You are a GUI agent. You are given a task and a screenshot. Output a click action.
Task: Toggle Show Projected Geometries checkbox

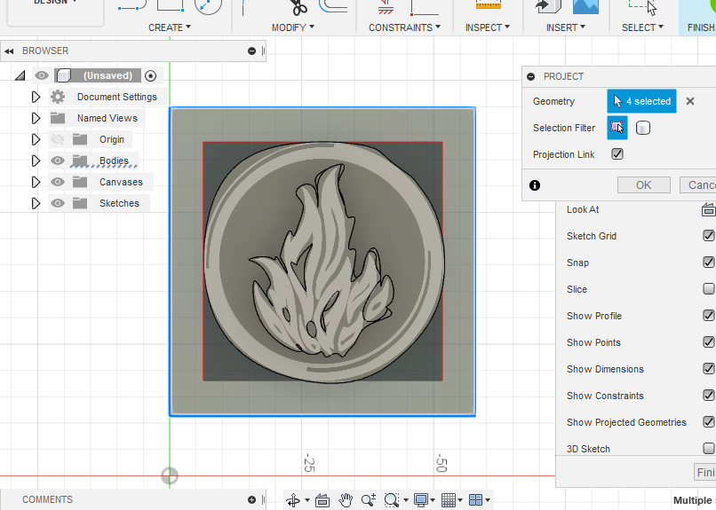pos(708,421)
